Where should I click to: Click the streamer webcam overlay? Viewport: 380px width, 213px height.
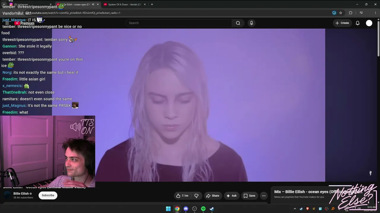pos(47,151)
